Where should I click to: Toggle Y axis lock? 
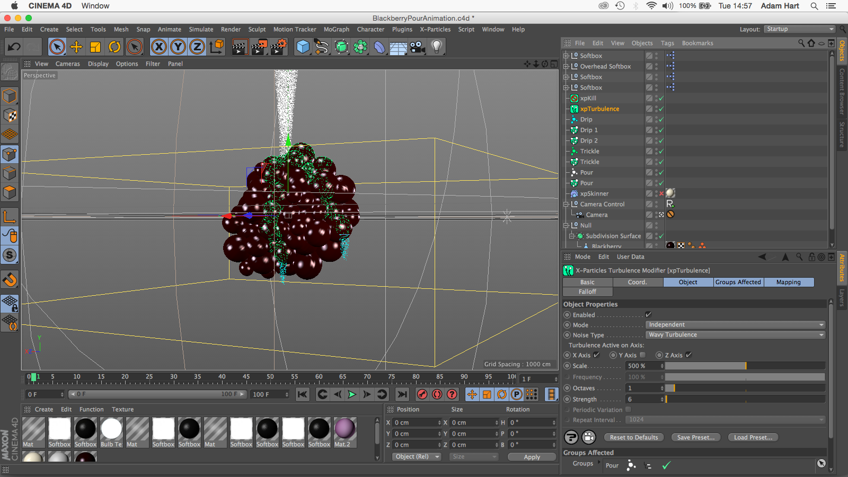(178, 47)
